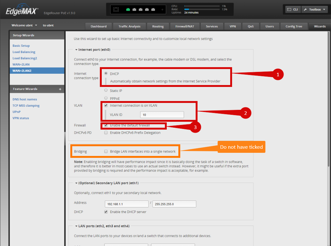Tick Bridge LAN interfaces checkbox

tap(106, 151)
